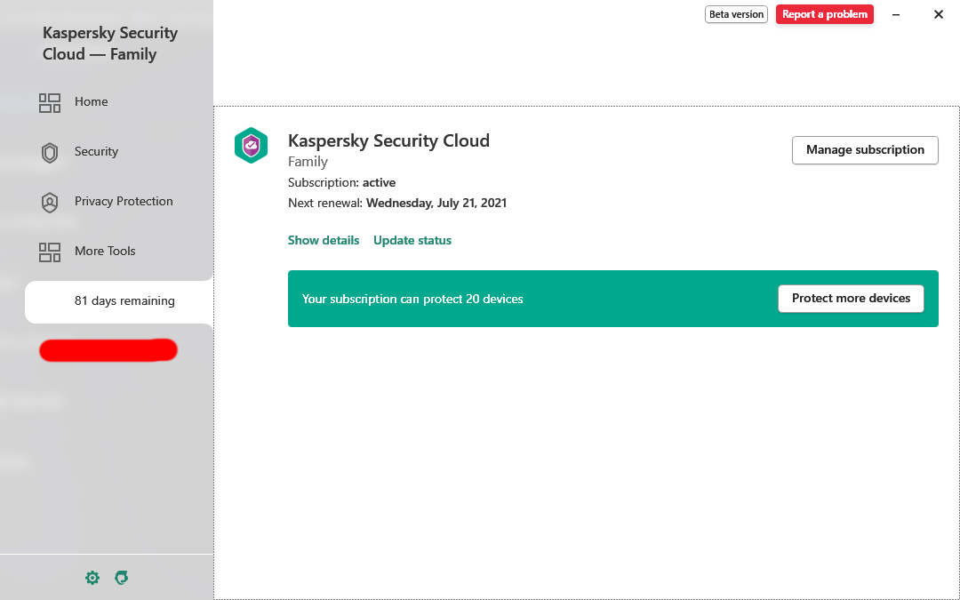Click the Home grid icon in sidebar
Screen dimensions: 960x600
(50, 103)
